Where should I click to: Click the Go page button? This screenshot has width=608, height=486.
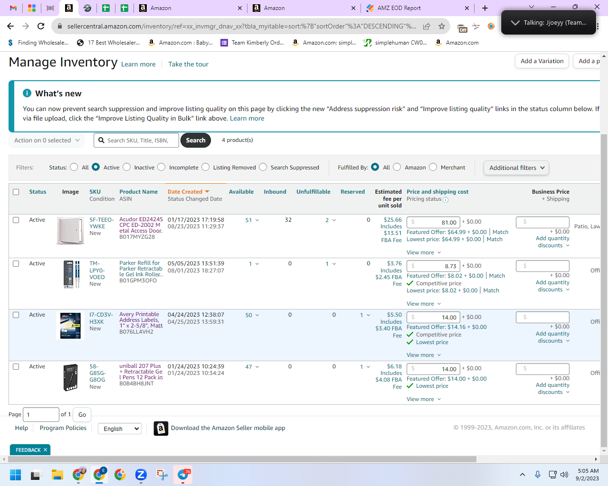click(82, 415)
